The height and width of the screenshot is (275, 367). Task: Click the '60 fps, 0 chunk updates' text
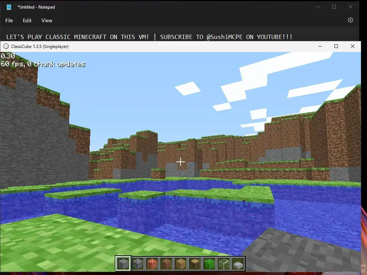43,64
